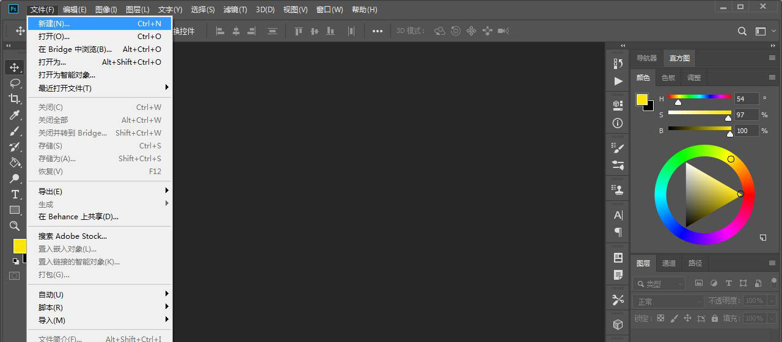Open the 滤镜(T) menu

coord(235,10)
